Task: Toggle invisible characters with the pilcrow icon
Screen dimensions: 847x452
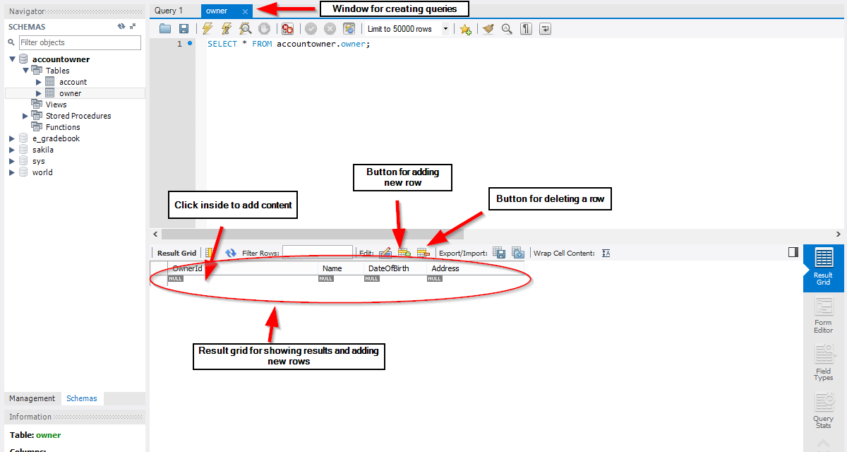Action: point(526,29)
